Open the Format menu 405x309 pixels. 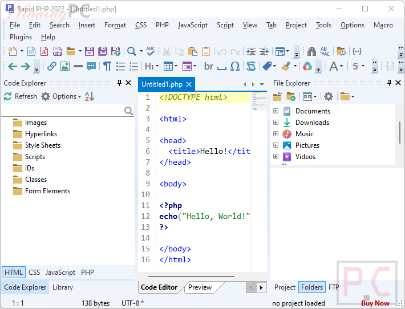point(115,25)
